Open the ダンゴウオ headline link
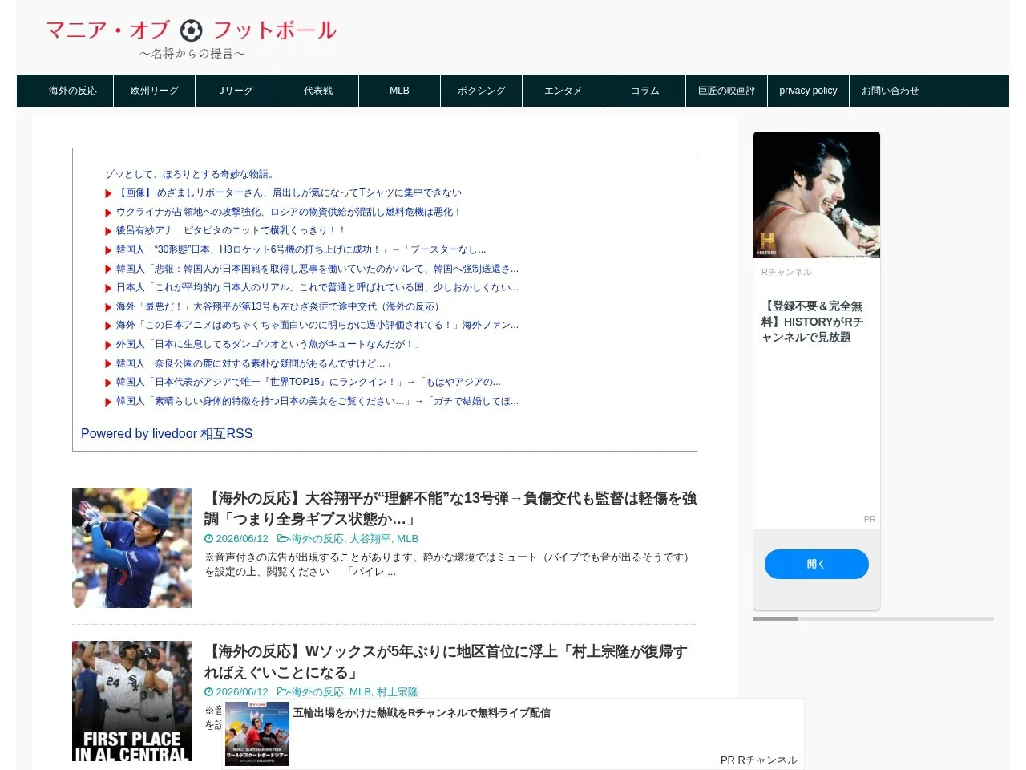 [x=269, y=344]
